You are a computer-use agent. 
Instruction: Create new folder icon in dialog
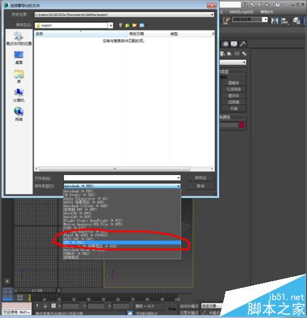tap(134, 25)
